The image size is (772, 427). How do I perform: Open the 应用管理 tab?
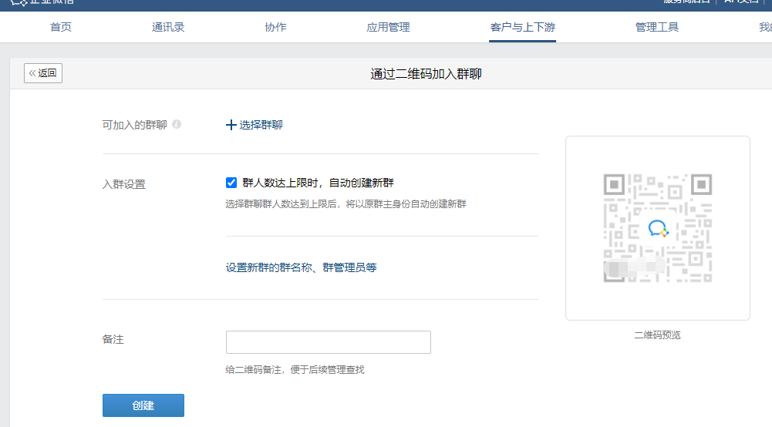click(388, 27)
